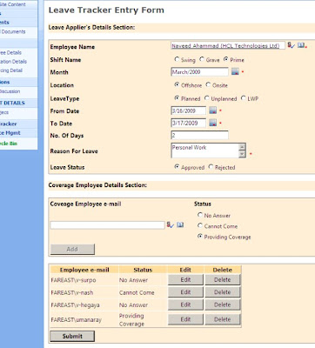Click the 'Employee e-mail' column header
This screenshot has height=348, width=315.
coord(84,270)
